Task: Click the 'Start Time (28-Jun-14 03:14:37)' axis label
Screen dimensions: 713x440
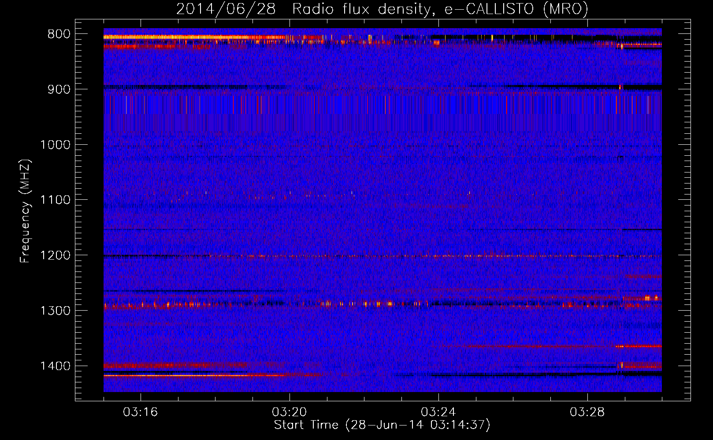Action: [382, 425]
